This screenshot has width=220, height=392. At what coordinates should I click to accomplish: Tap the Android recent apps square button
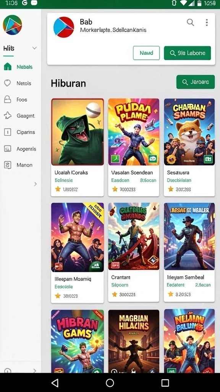point(165,383)
